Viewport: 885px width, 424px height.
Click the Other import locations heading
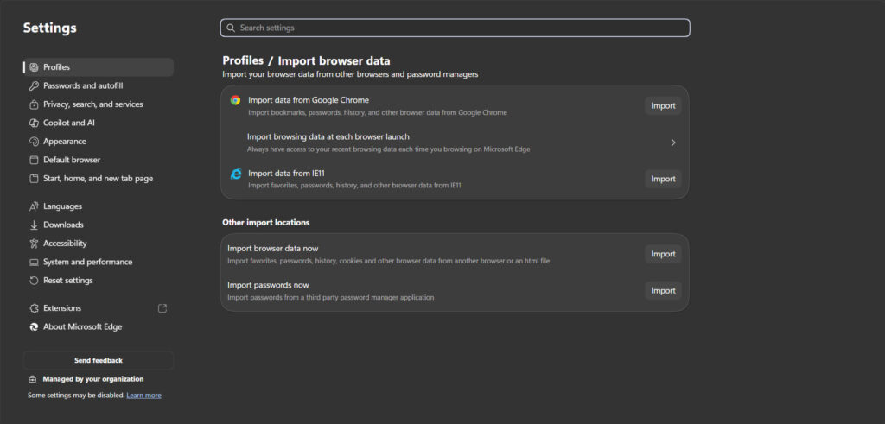266,223
